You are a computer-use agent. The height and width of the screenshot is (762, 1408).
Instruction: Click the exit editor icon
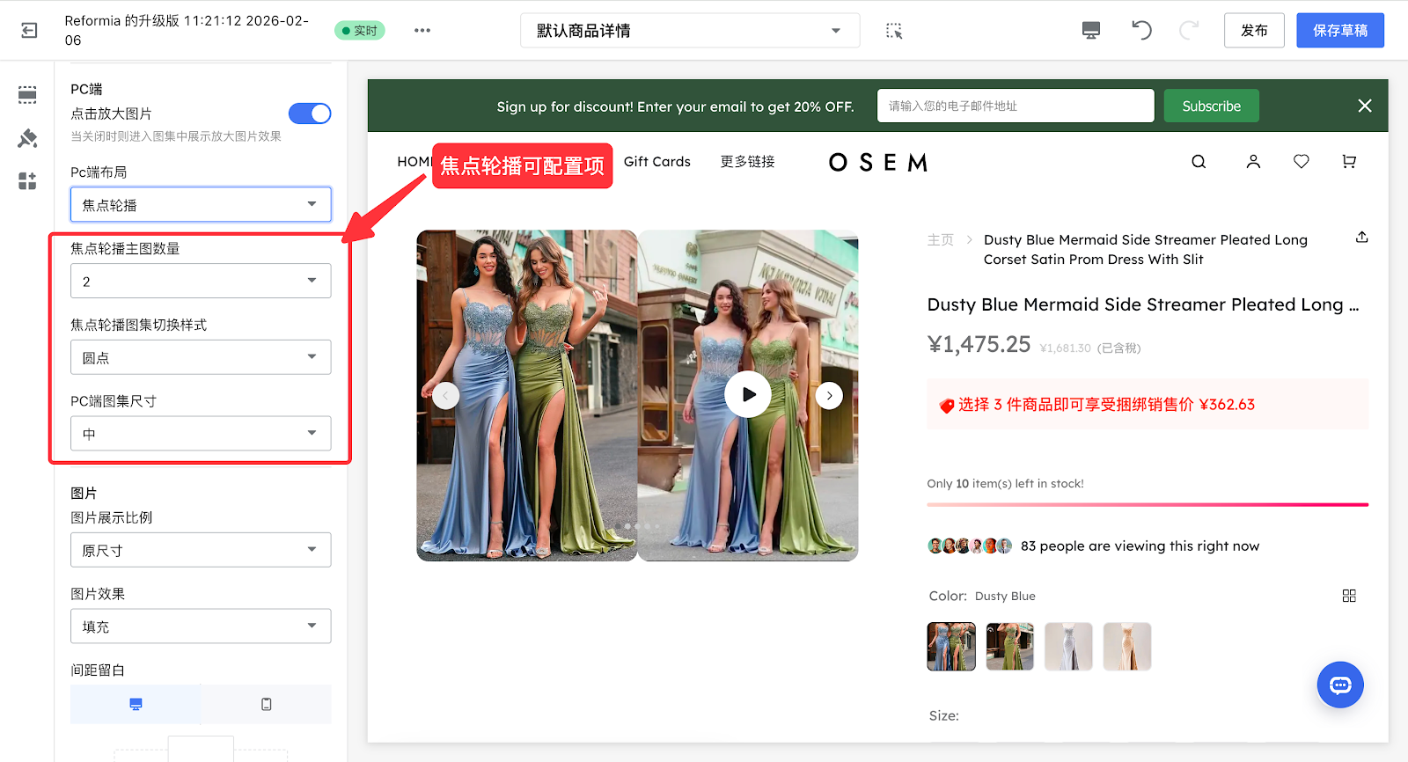point(29,31)
